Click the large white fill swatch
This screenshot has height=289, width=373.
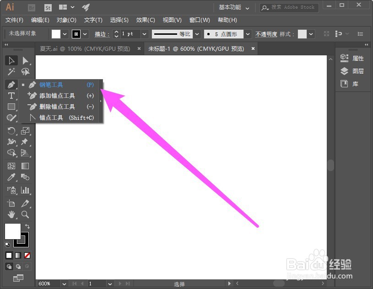coord(13,231)
